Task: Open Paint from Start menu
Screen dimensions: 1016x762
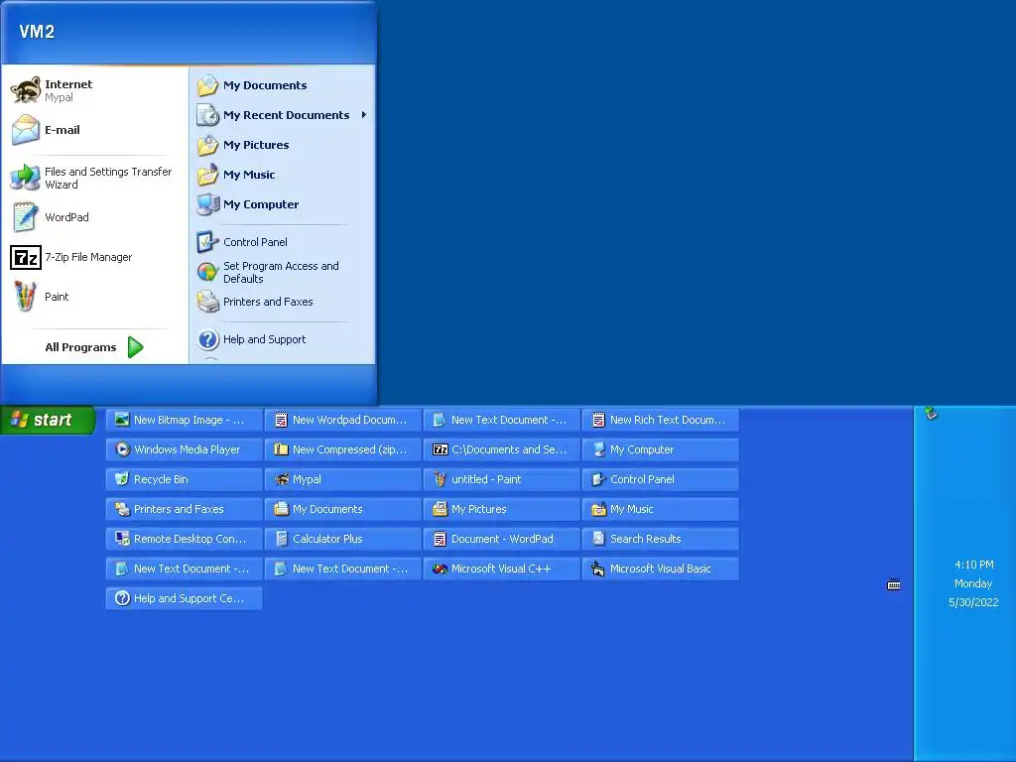Action: 94,297
